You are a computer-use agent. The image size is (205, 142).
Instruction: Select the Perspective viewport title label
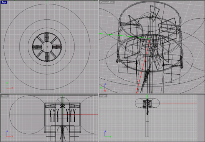tap(107, 2)
